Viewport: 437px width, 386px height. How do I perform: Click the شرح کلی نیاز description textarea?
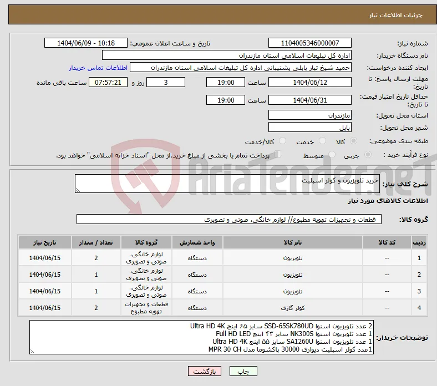coord(227,184)
